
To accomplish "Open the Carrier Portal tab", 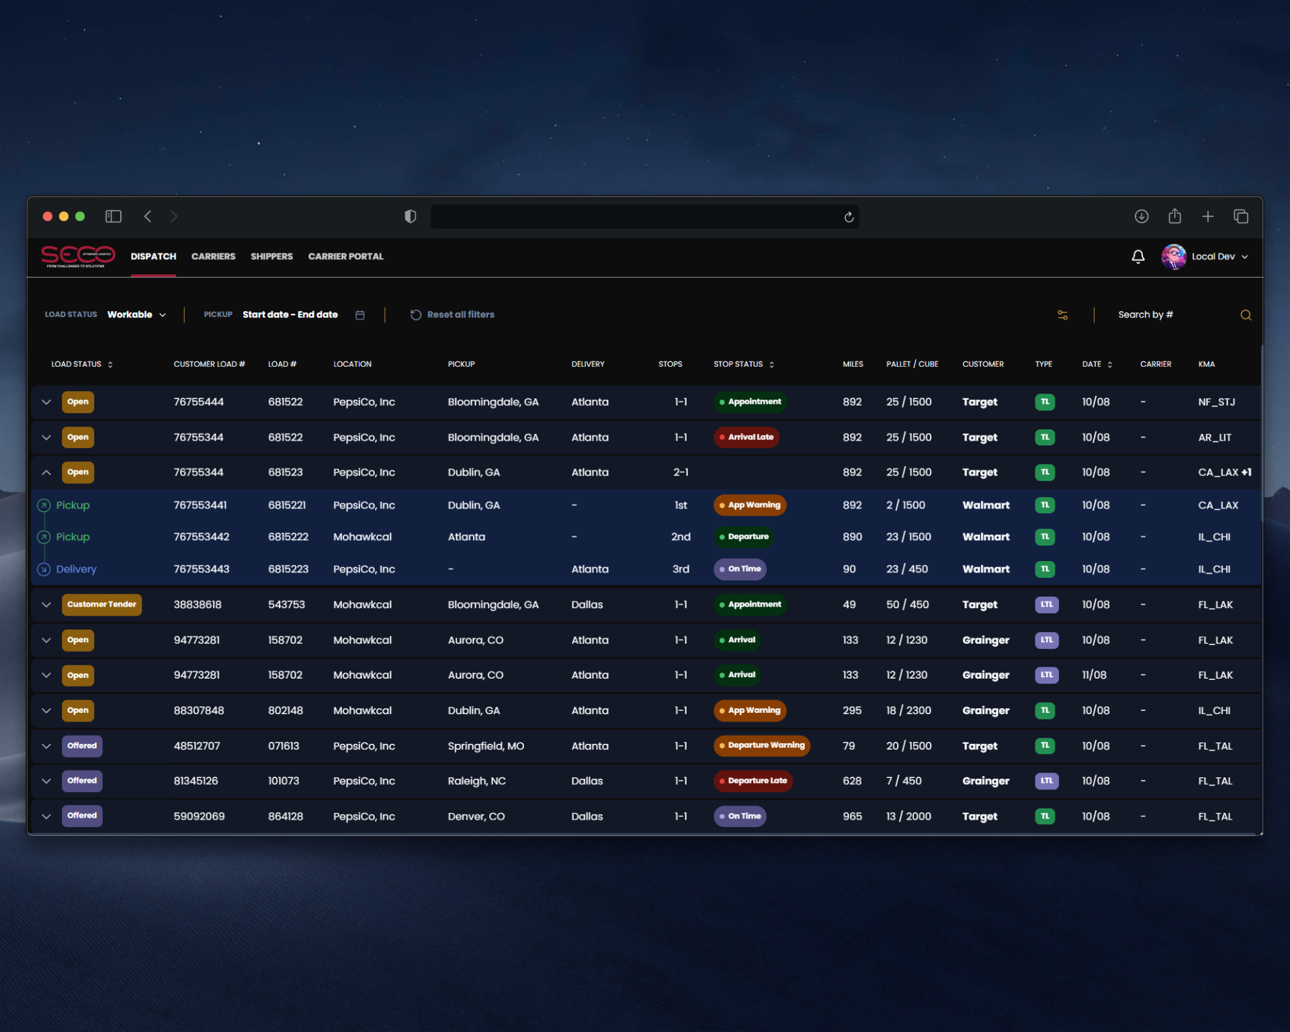I will click(345, 257).
